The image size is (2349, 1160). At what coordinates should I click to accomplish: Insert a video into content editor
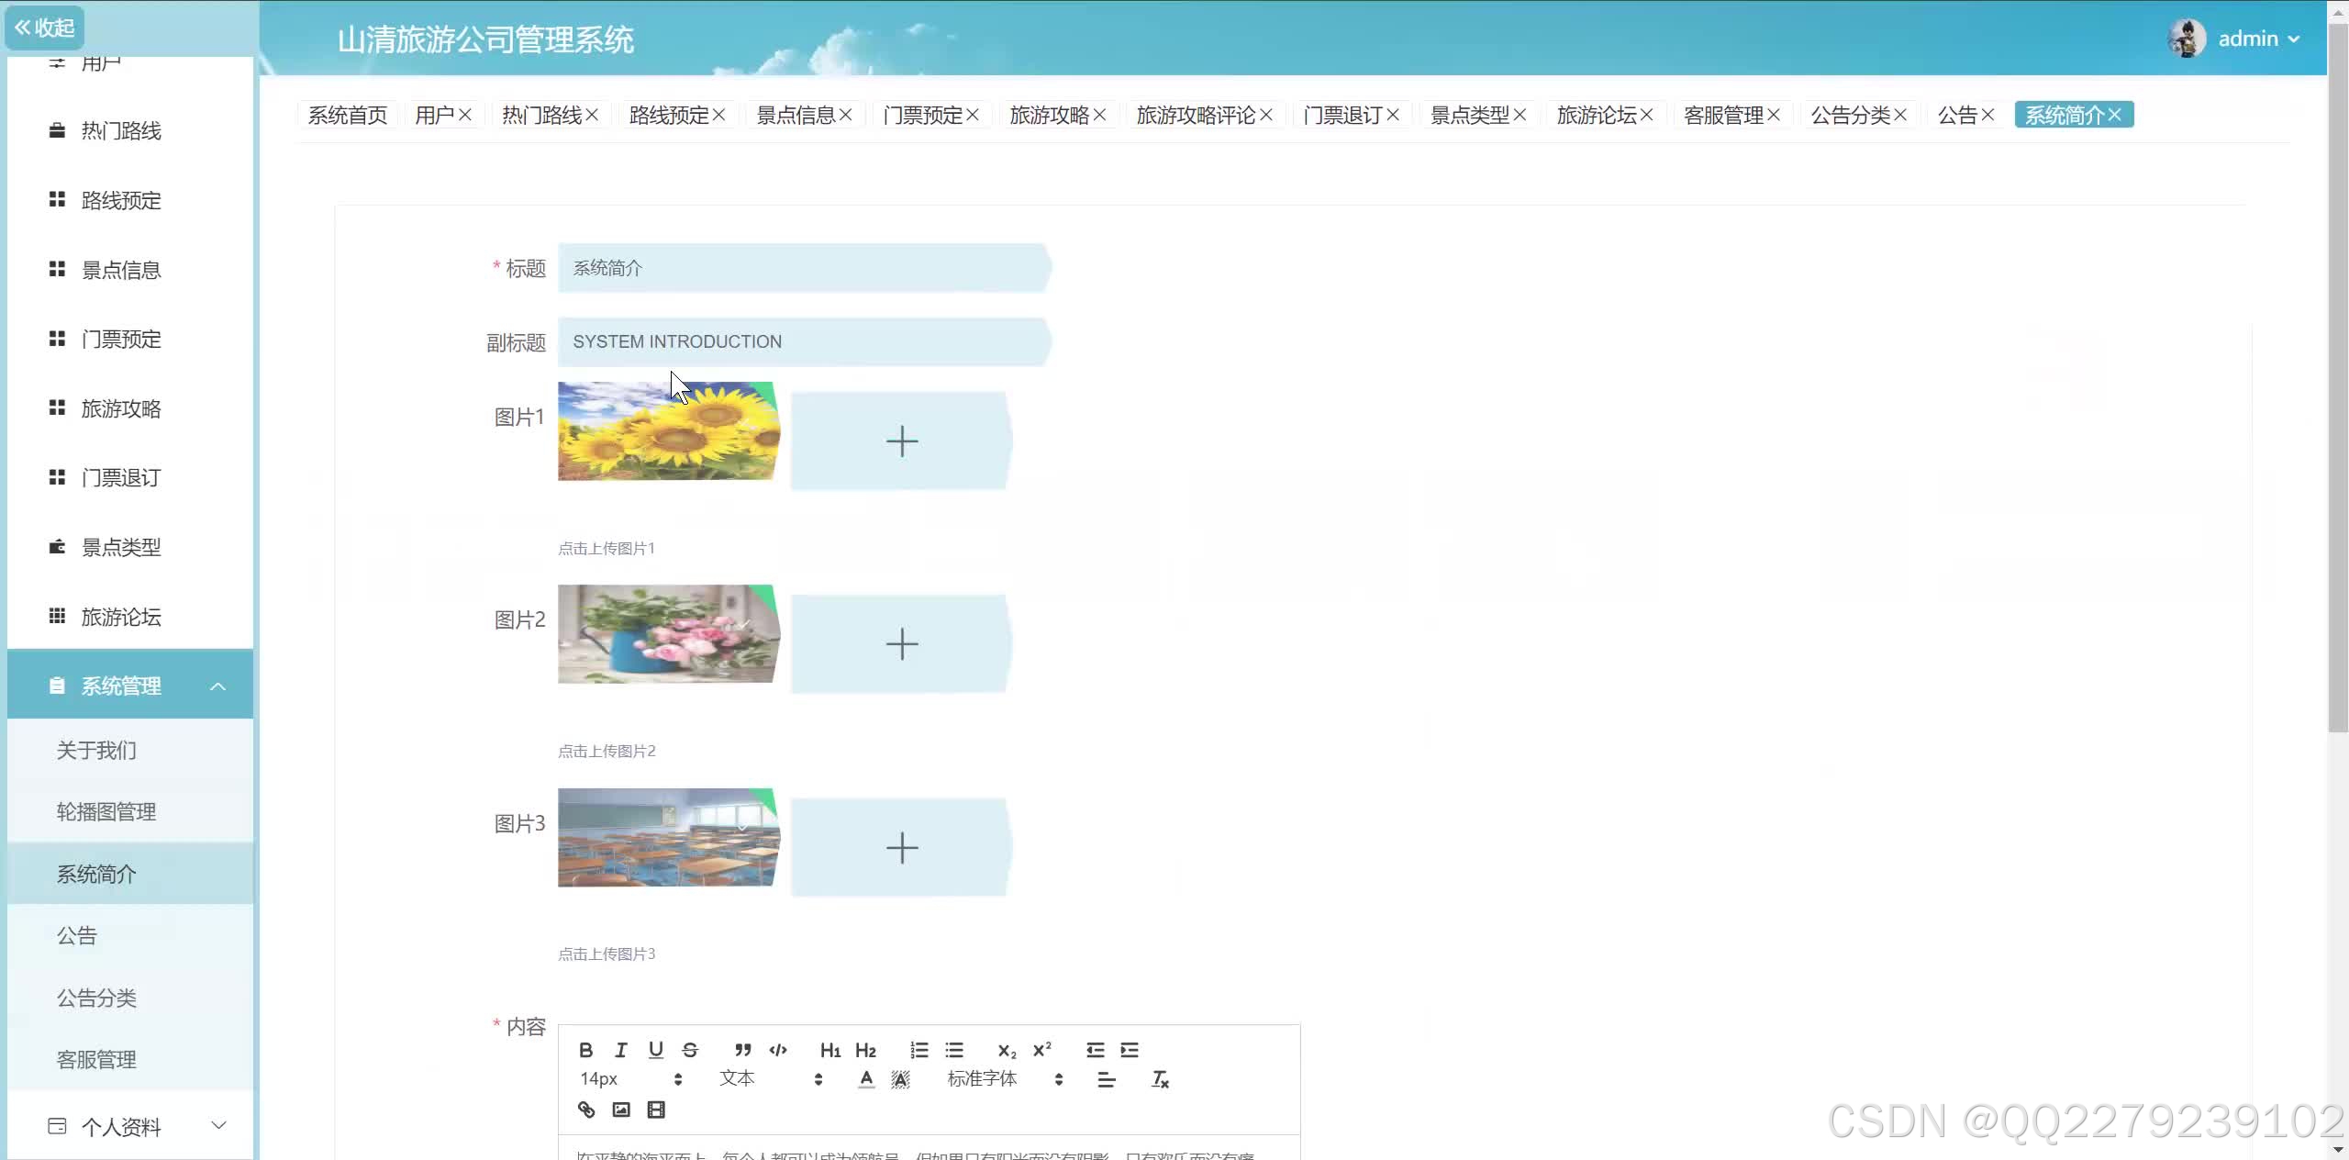(x=656, y=1110)
